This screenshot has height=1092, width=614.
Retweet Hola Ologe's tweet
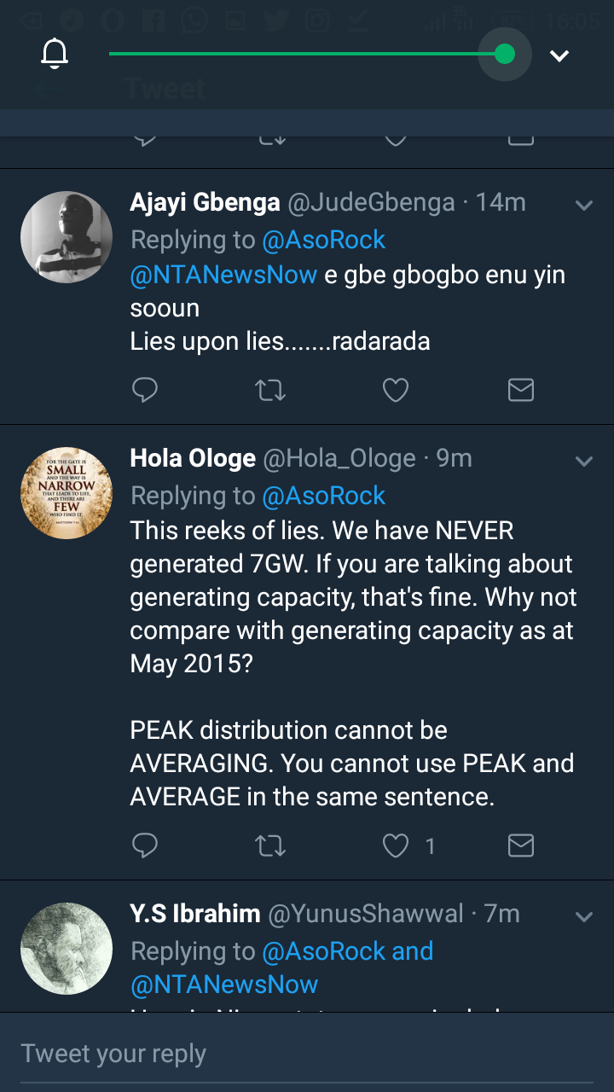(x=270, y=845)
